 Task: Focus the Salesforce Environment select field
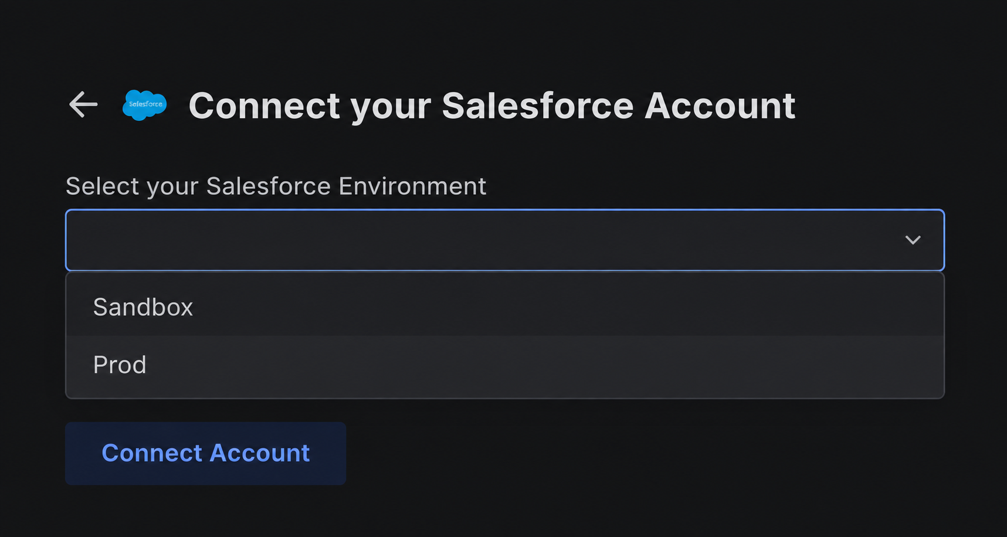coord(505,240)
